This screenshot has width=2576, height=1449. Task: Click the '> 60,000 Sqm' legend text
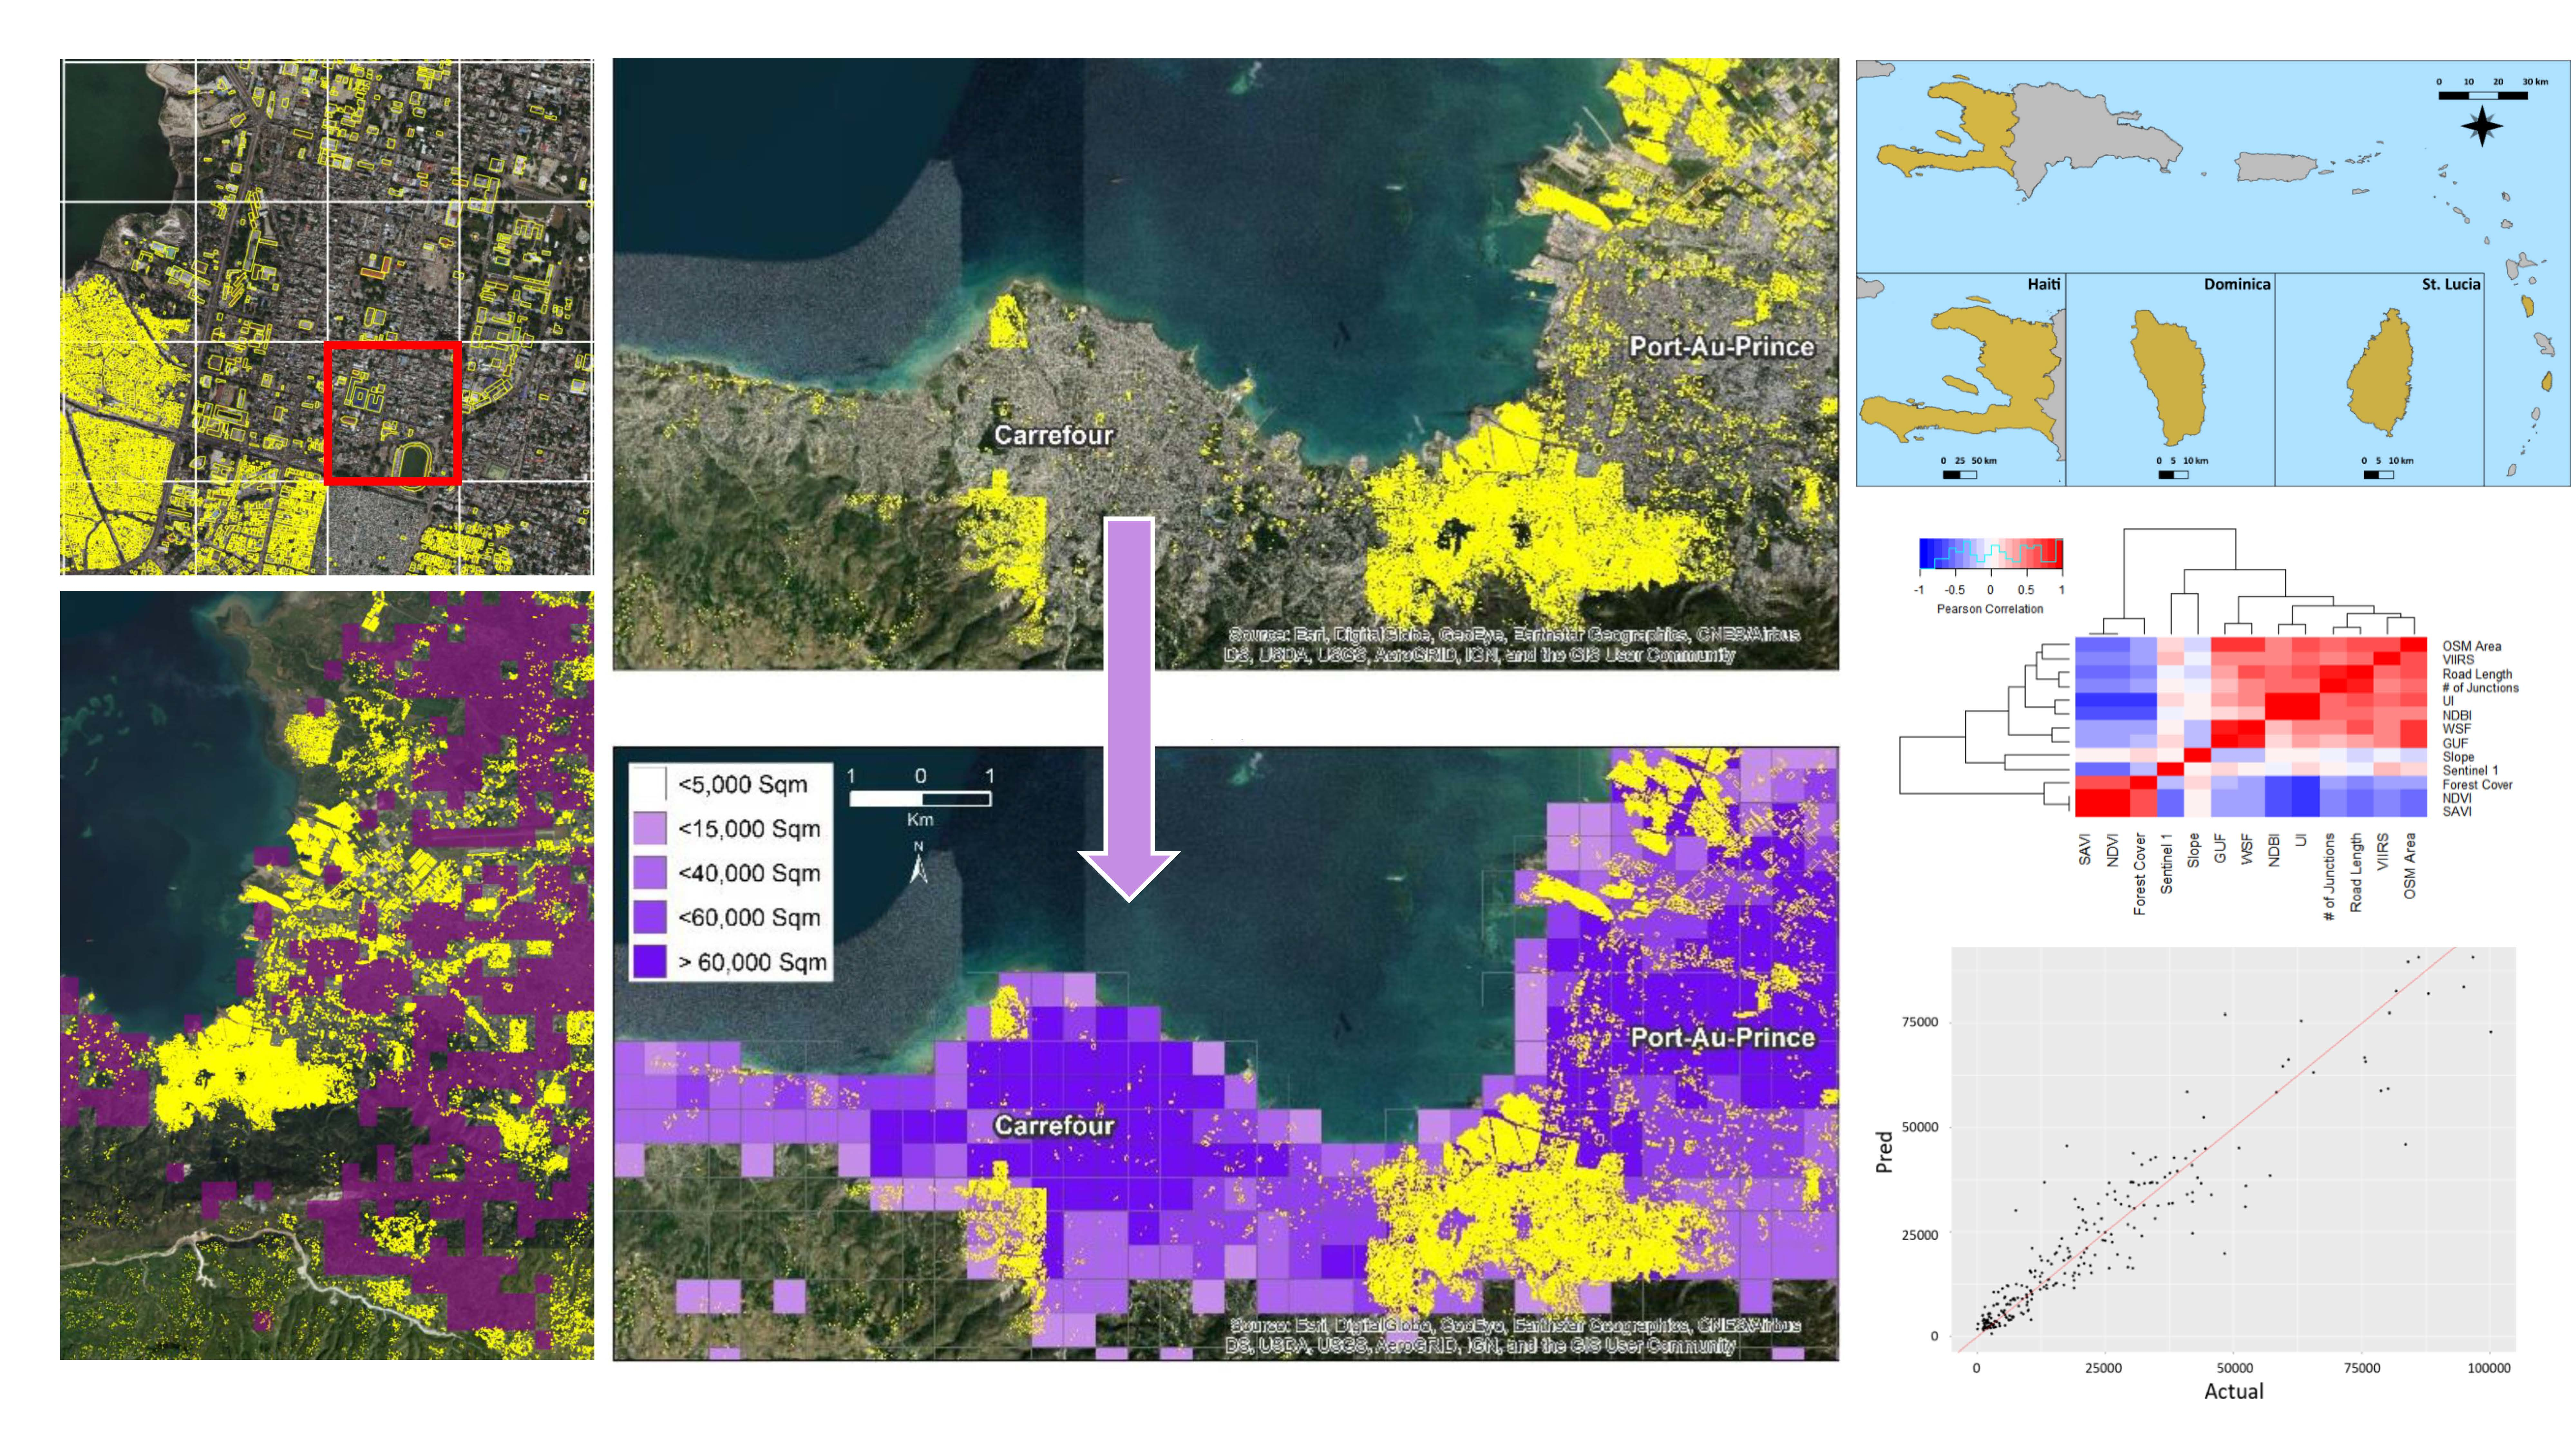(752, 962)
